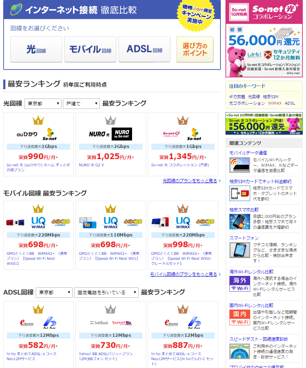Click the hi-ho logo in ADSL rank 3
The height and width of the screenshot is (368, 306).
tap(194, 323)
